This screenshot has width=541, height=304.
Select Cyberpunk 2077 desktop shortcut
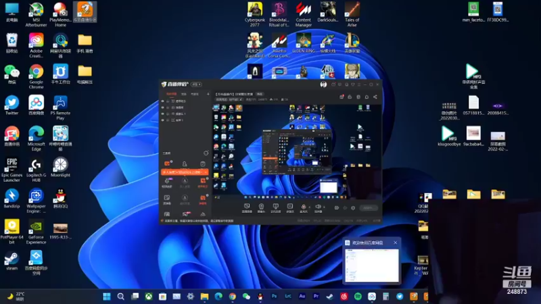(x=255, y=15)
